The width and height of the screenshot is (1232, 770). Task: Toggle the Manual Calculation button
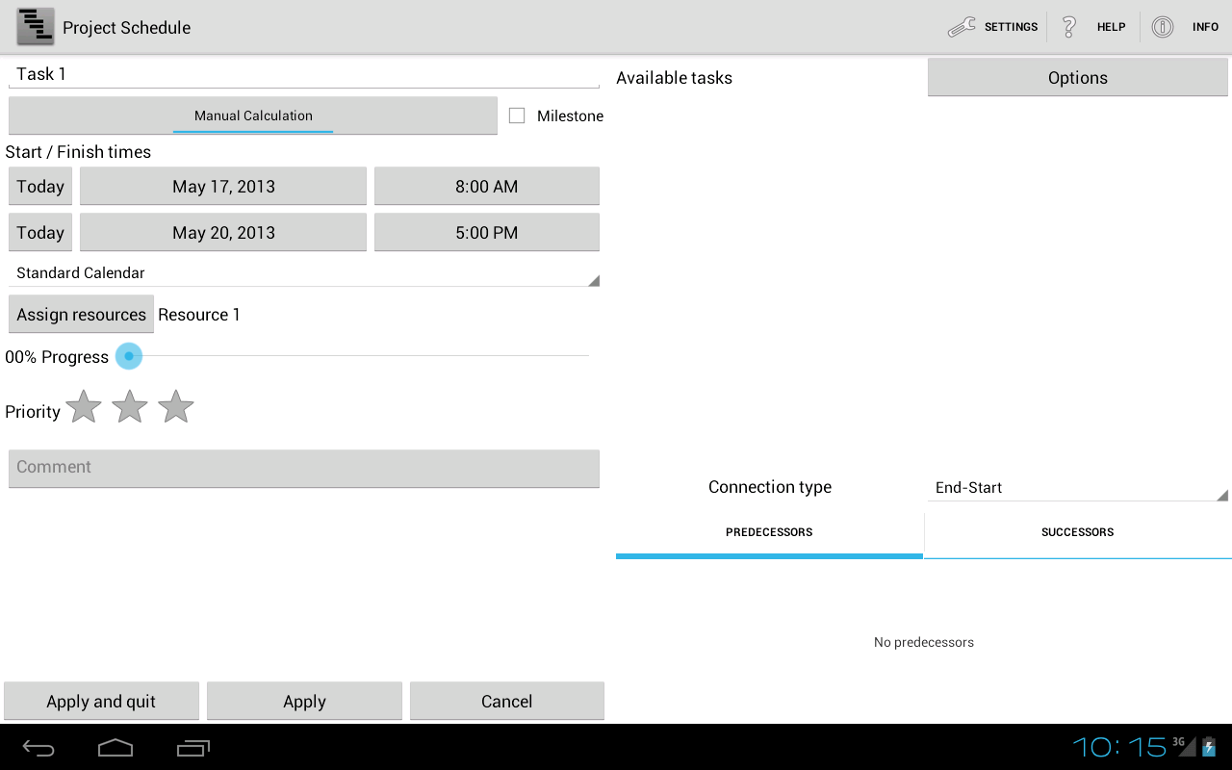(253, 115)
